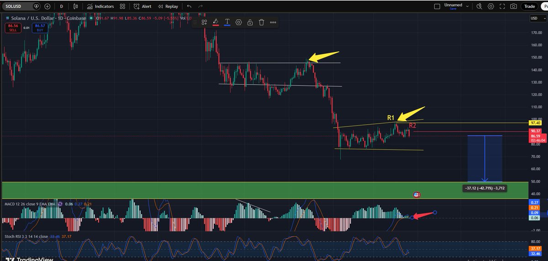
Task: Open indicator templates grid icon in top bar
Action: point(122,6)
